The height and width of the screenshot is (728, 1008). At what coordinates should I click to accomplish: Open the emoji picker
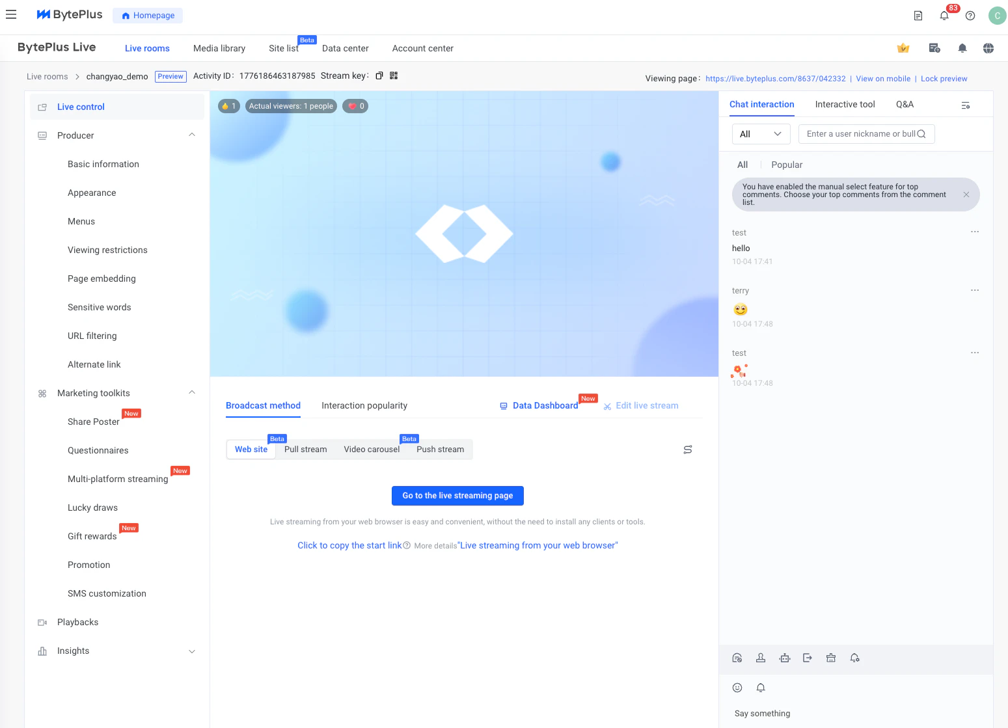(x=737, y=688)
